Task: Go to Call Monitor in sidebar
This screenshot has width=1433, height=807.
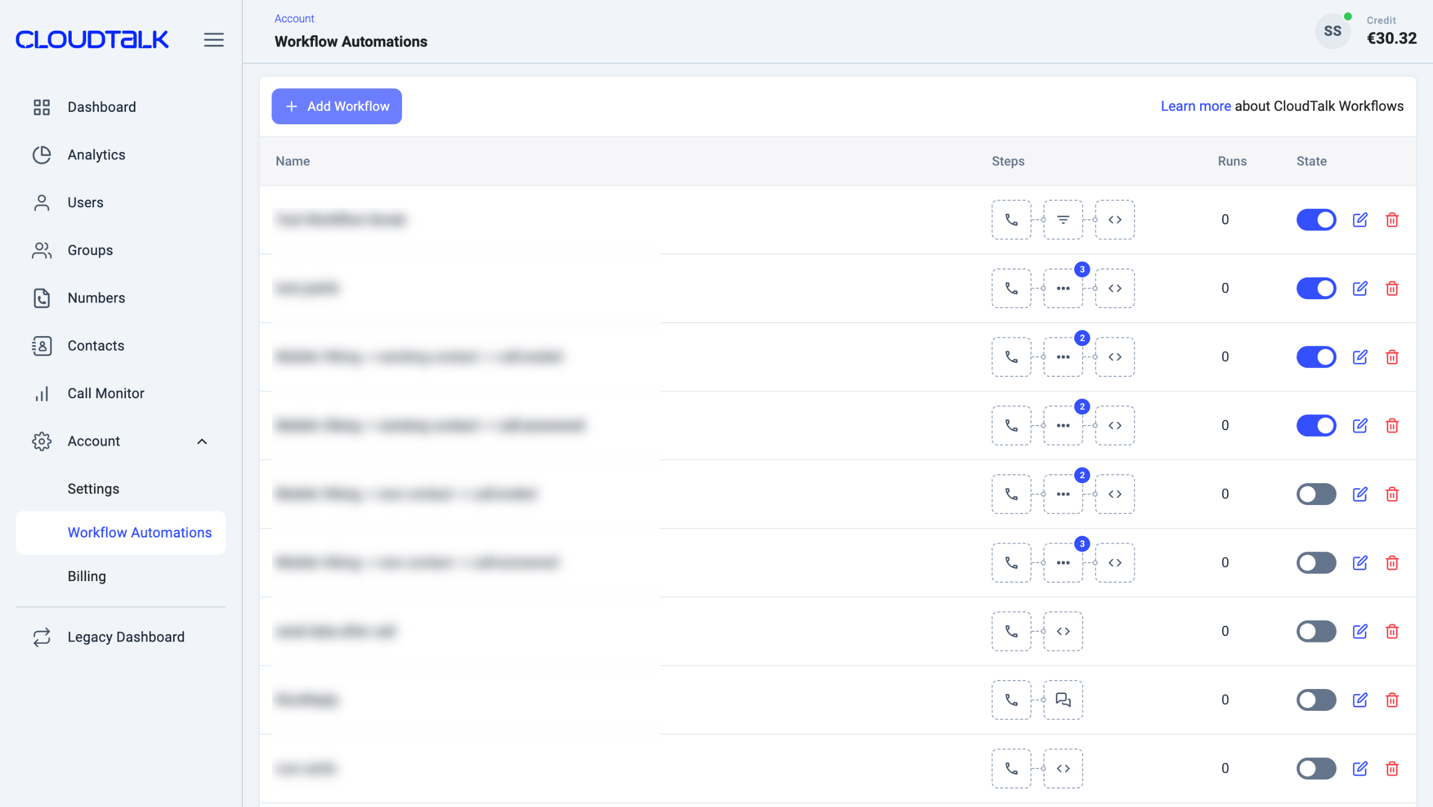Action: coord(106,393)
